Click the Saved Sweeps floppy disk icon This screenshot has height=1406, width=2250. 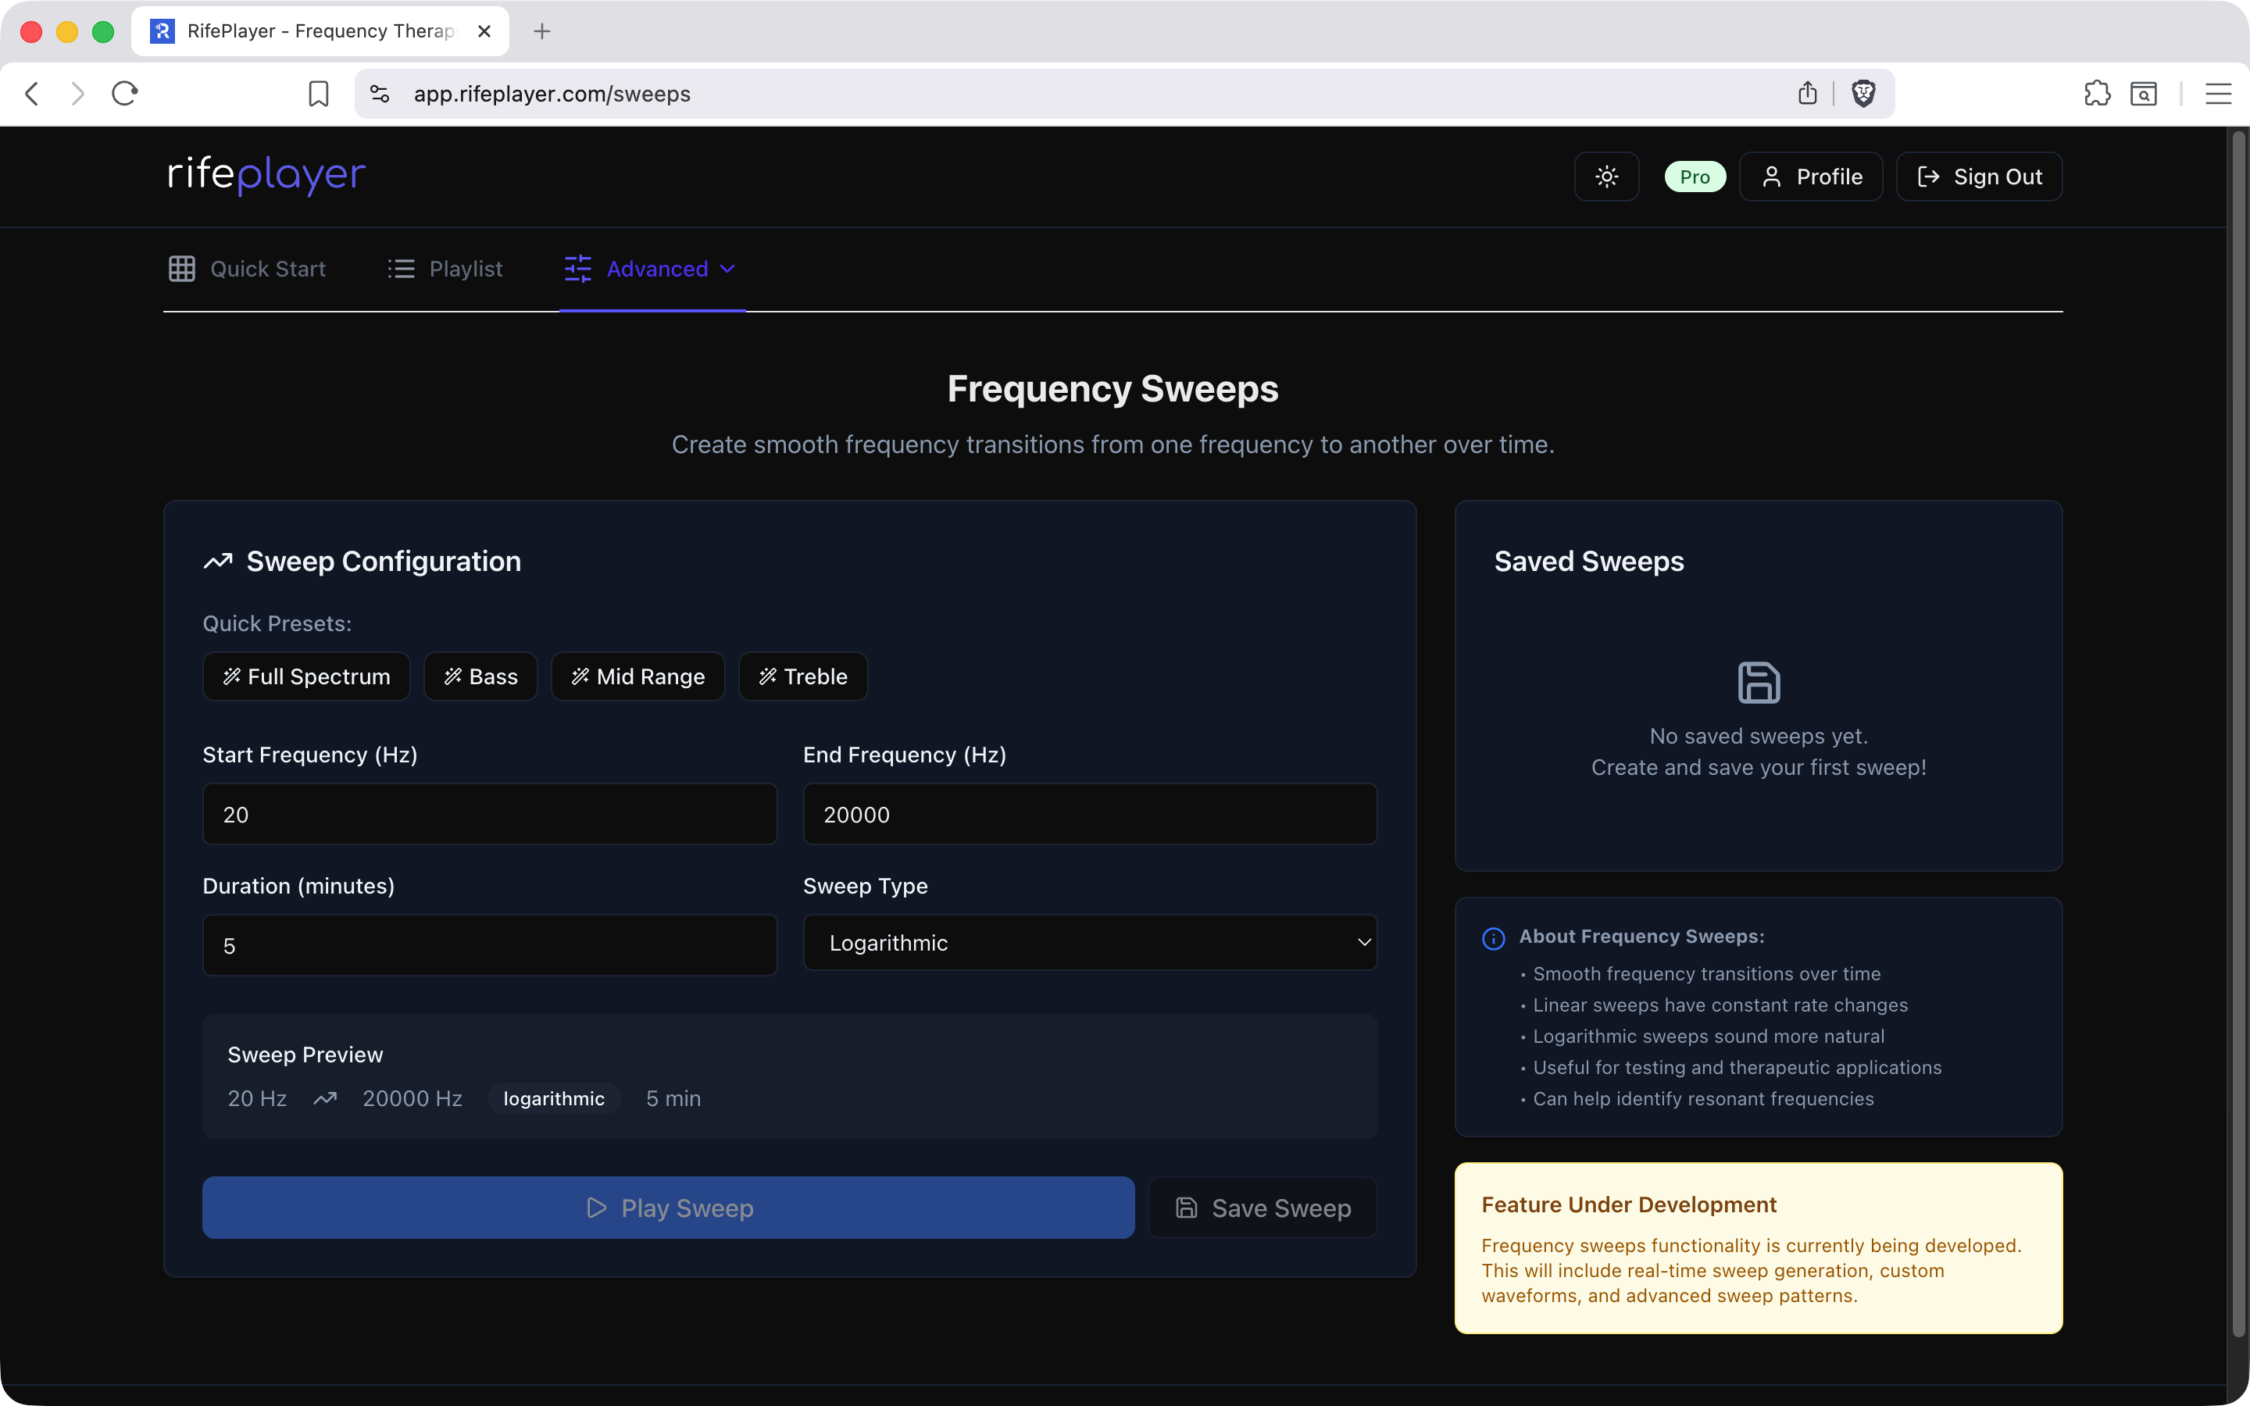click(1758, 683)
